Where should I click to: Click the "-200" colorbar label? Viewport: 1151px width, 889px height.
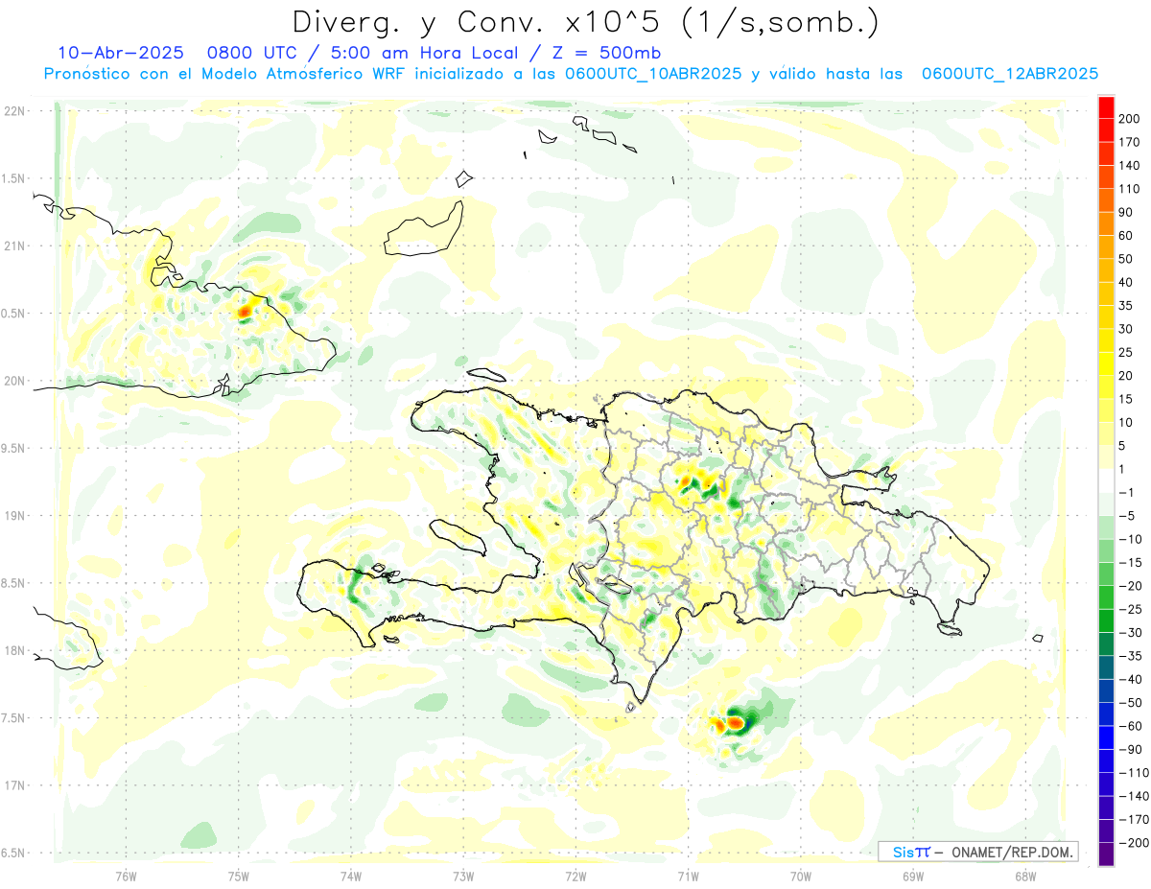tap(1134, 843)
